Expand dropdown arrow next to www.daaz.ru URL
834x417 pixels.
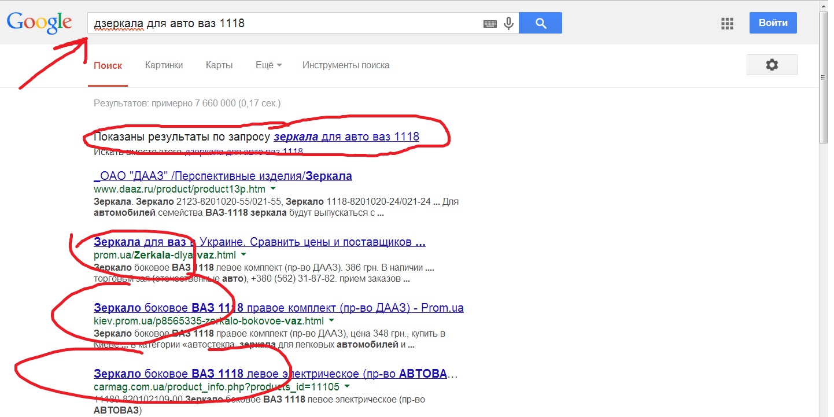point(273,189)
